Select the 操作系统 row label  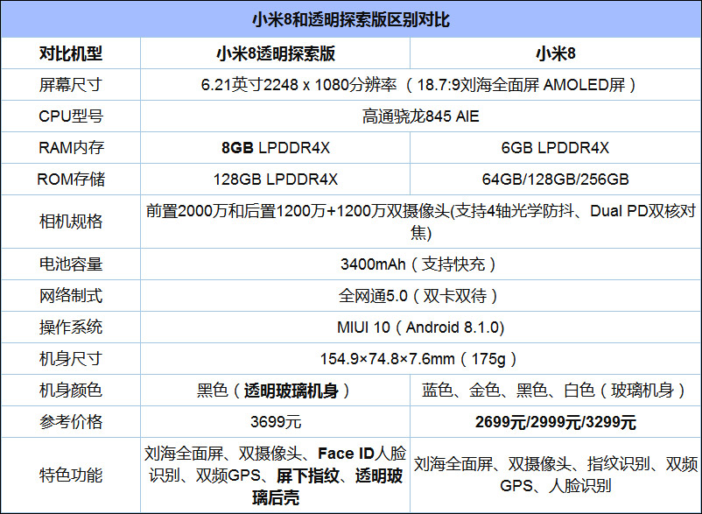click(x=71, y=327)
